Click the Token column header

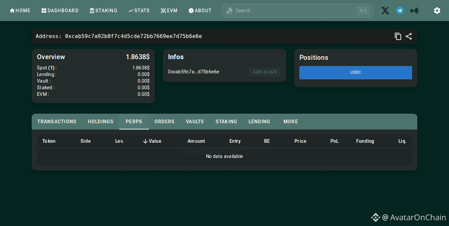pos(49,141)
